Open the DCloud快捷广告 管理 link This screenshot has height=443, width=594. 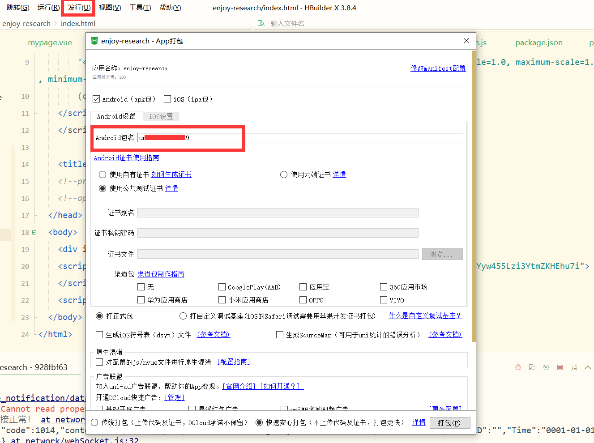(x=175, y=397)
